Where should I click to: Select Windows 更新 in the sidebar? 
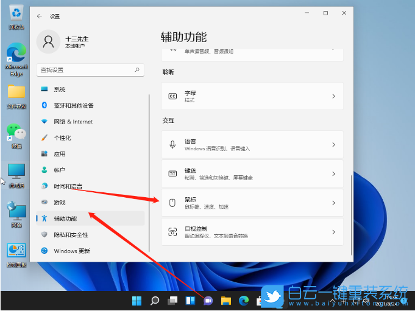[x=90, y=251]
